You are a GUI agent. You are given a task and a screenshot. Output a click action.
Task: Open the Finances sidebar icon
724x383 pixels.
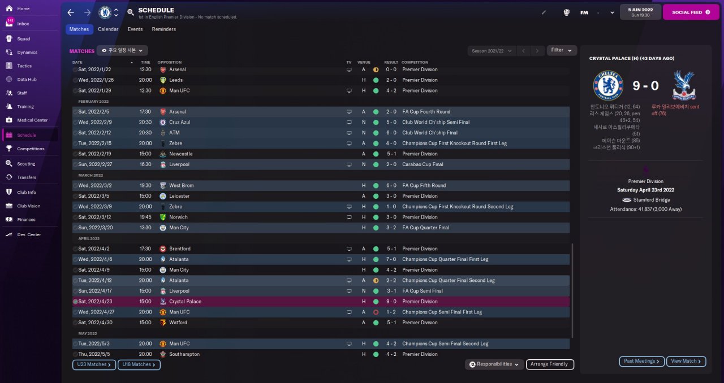(9, 219)
